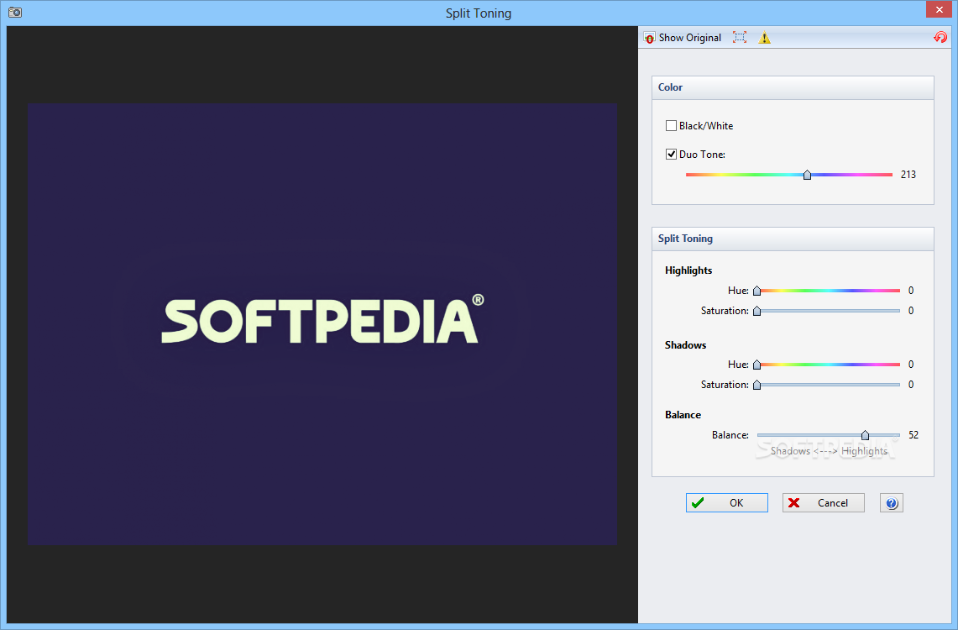Uncheck the Duo Tone checkbox

click(x=671, y=154)
